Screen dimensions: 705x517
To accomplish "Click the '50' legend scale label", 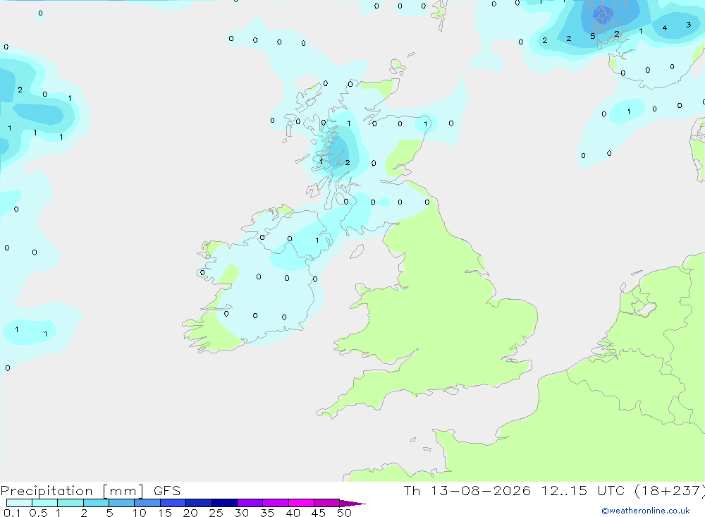I will pos(345,513).
